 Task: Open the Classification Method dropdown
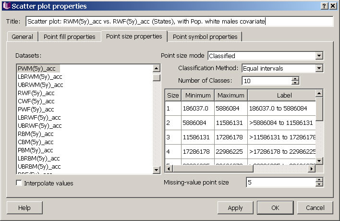(319, 68)
